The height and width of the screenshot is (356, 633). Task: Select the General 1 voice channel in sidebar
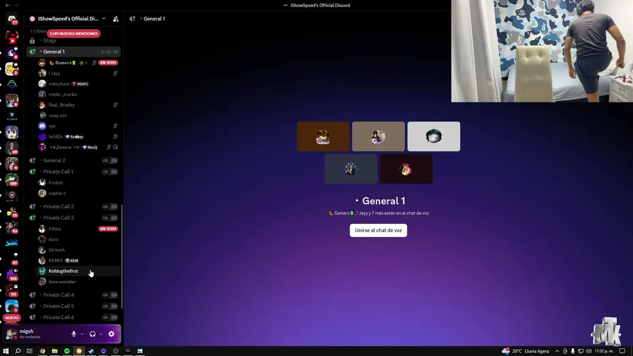[73, 51]
